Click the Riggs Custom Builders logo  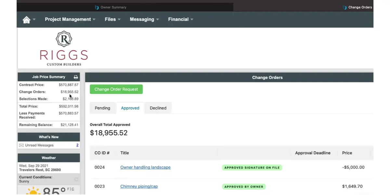(64, 48)
